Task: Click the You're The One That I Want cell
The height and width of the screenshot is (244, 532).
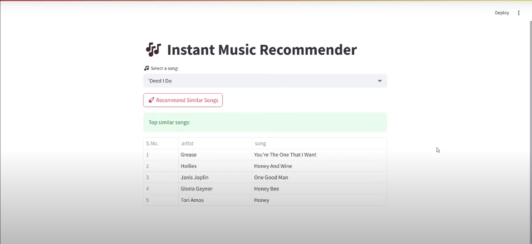Action: click(319, 155)
